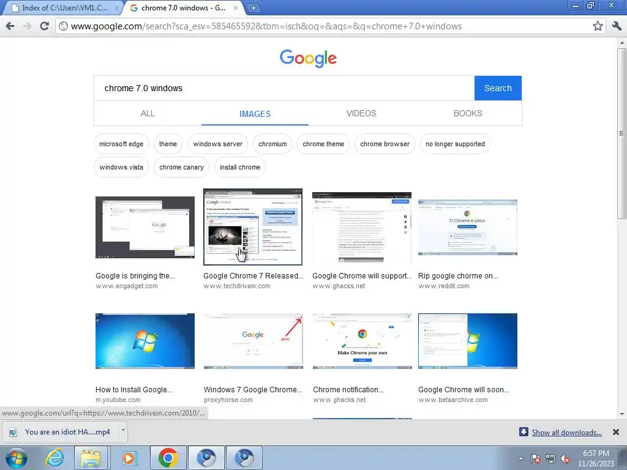This screenshot has width=627, height=470.
Task: Focus the 'chrome 7.0 windows' search box
Action: 284,88
